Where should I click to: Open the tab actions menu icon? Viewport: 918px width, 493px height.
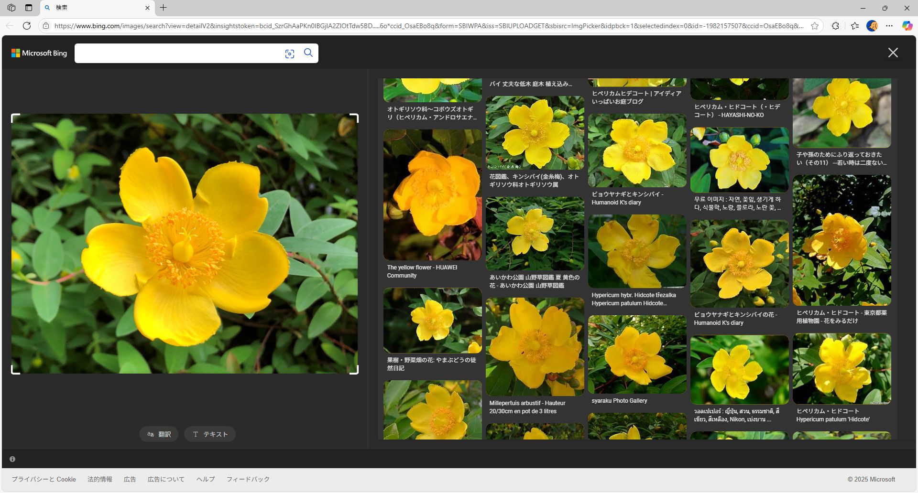pyautogui.click(x=29, y=8)
